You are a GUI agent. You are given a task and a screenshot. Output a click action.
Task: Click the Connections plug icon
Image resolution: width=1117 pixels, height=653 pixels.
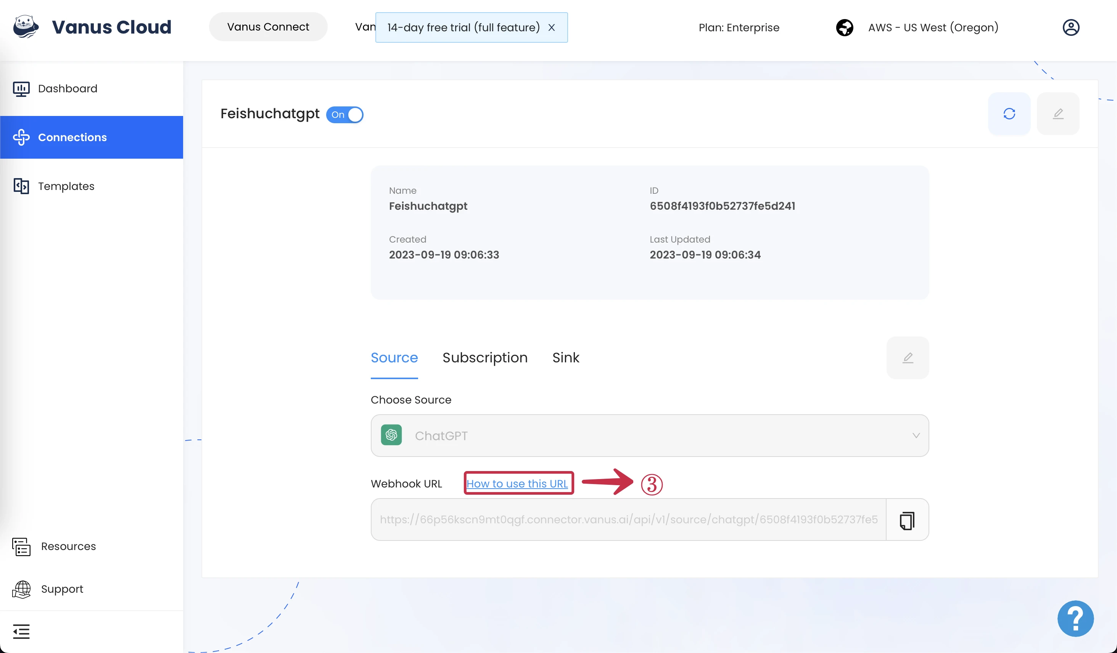[x=21, y=137]
